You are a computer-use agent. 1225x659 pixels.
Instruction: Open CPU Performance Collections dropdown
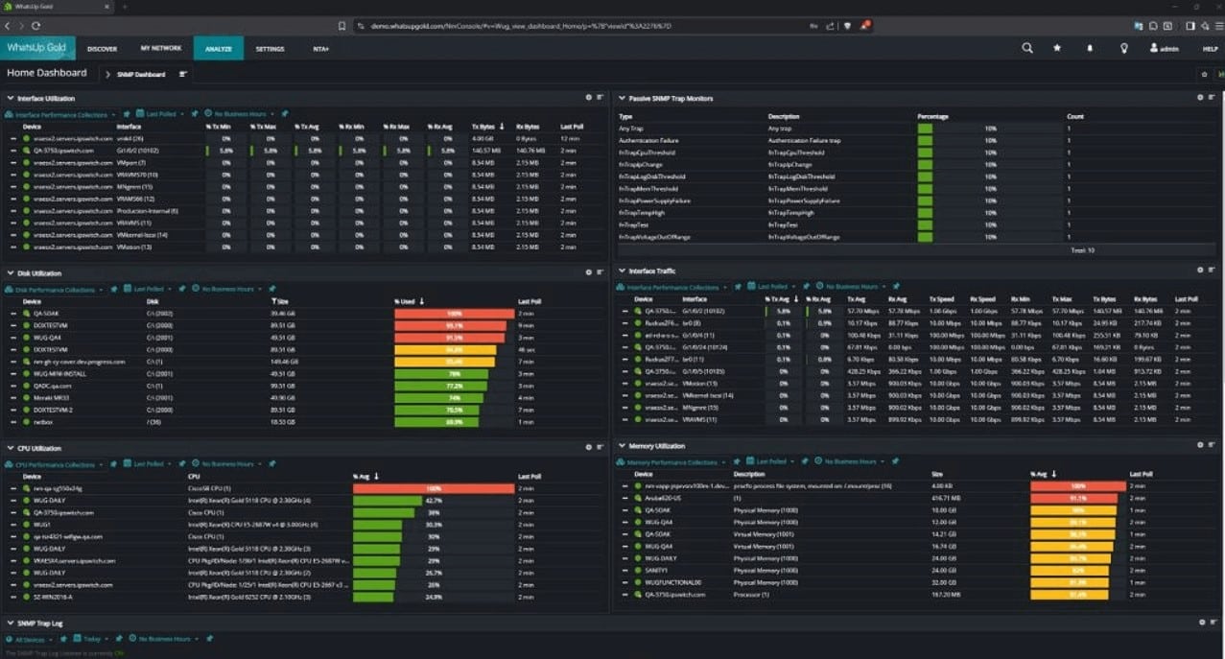(x=55, y=464)
